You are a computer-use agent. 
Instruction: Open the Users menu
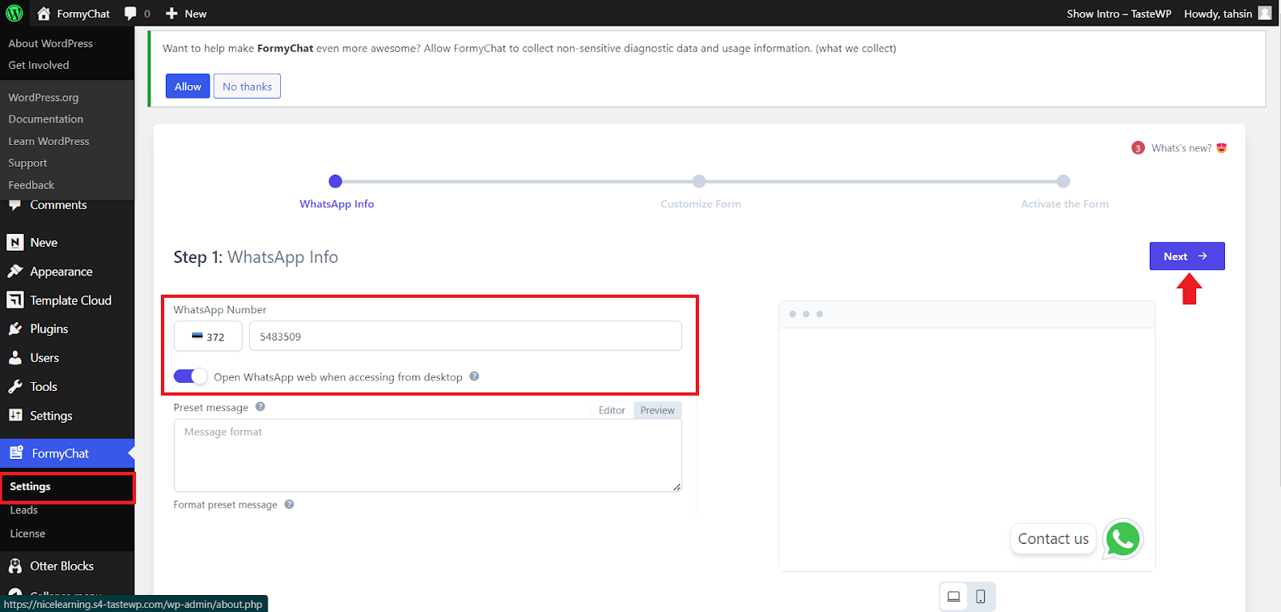[45, 358]
